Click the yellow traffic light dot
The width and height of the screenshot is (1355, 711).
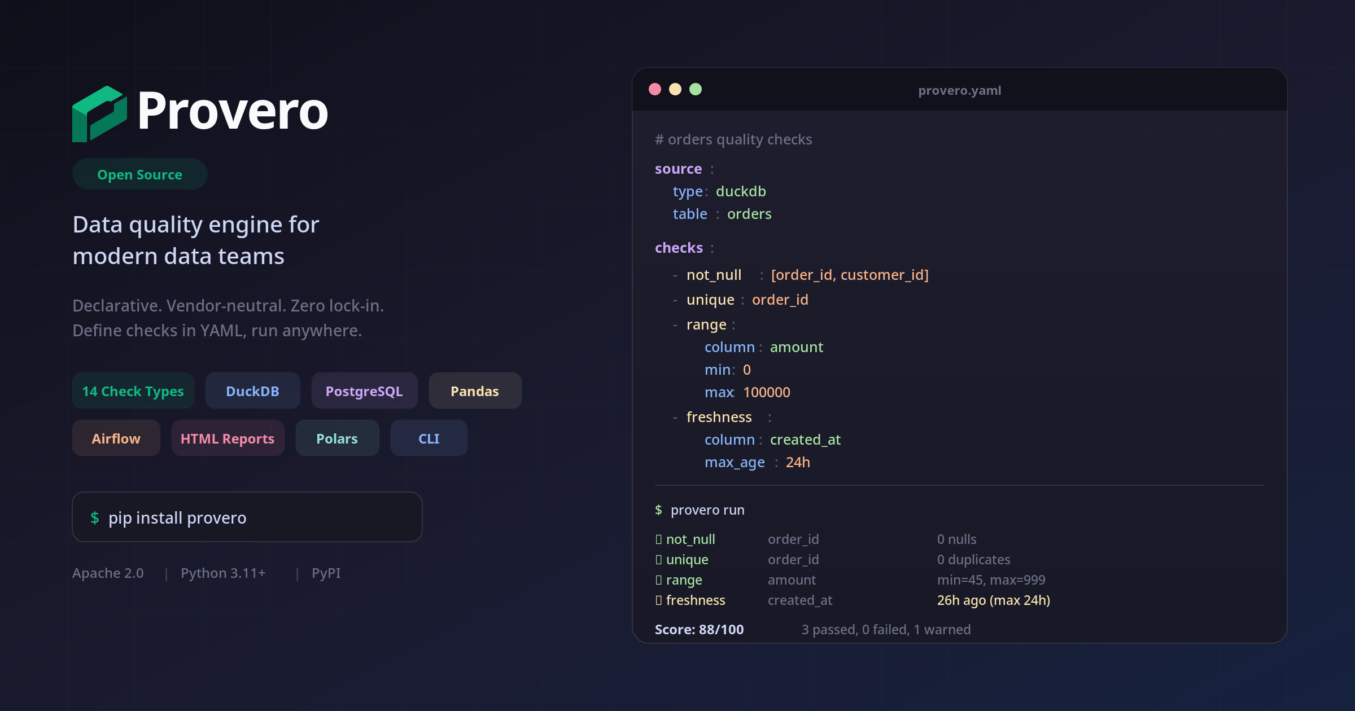point(675,89)
